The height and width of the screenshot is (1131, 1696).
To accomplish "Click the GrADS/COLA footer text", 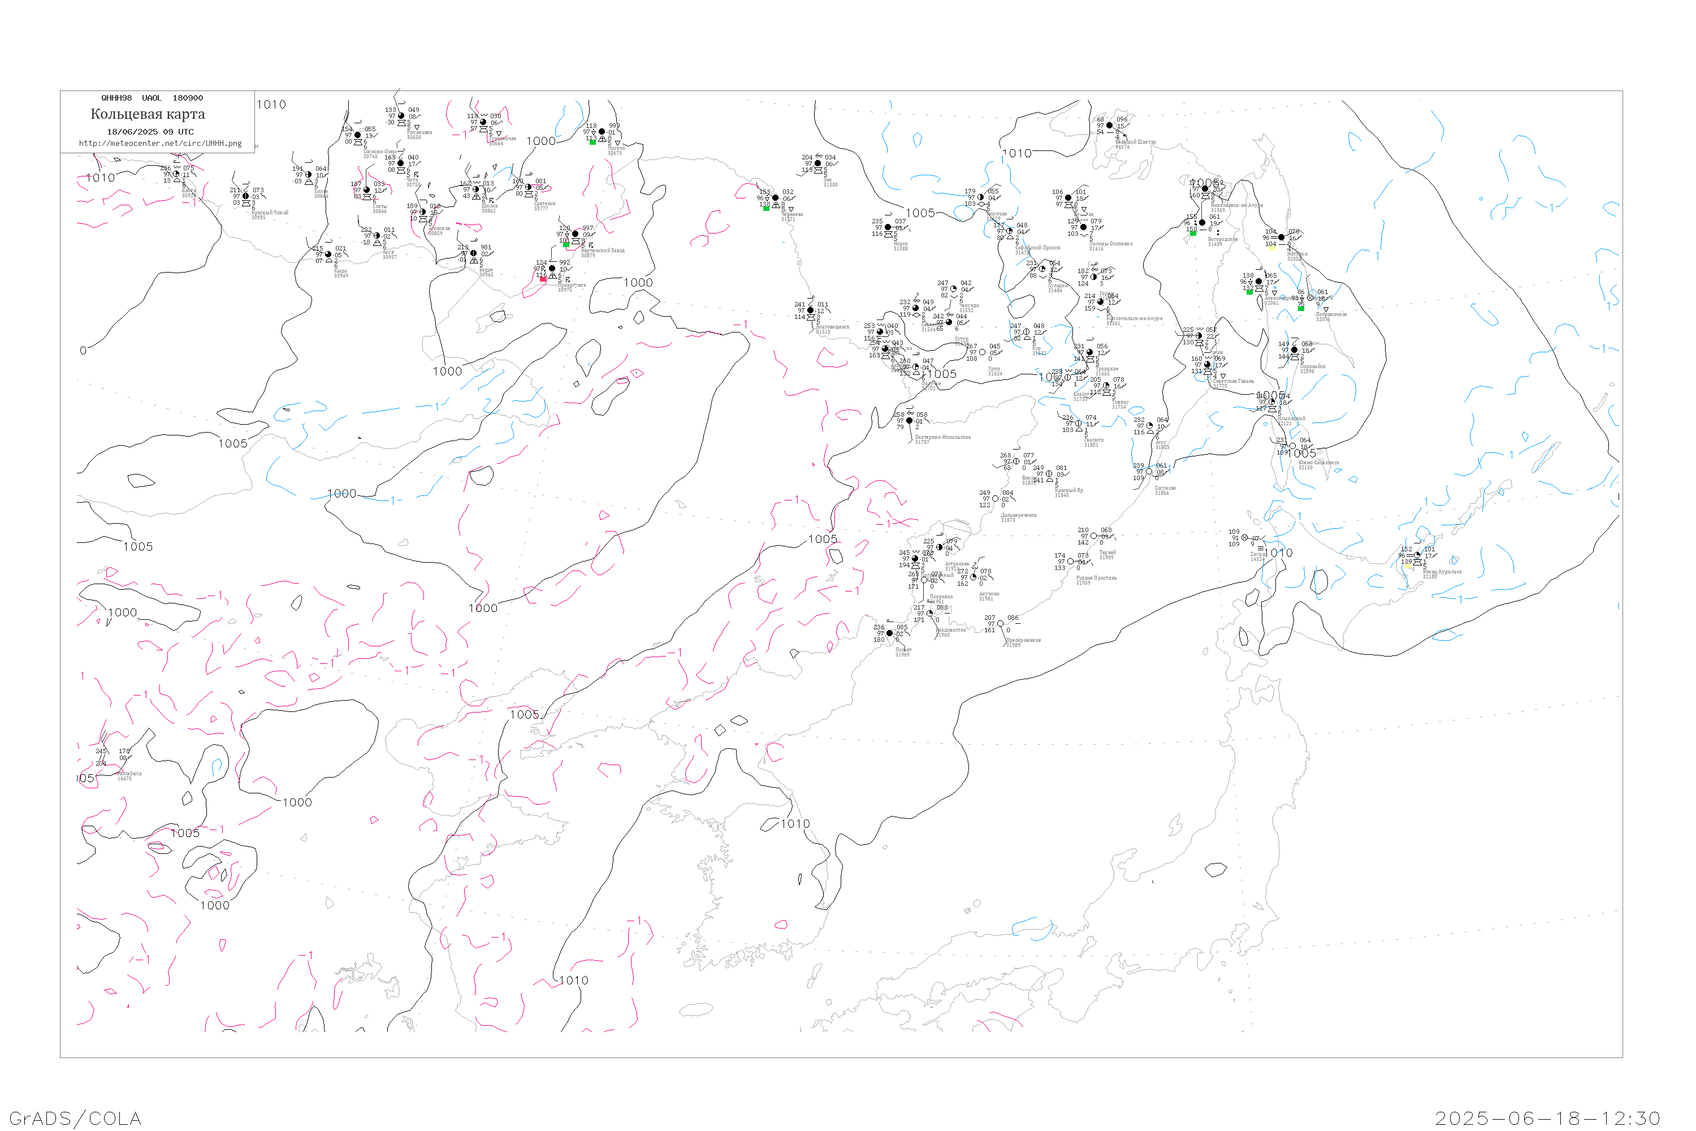I will click(x=75, y=1118).
